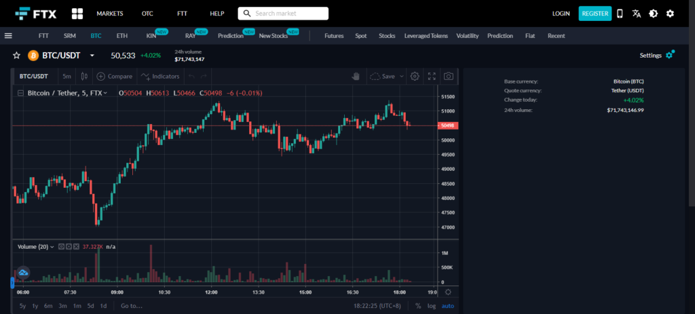This screenshot has width=695, height=314.
Task: Select the hand pan tool
Action: pyautogui.click(x=356, y=76)
